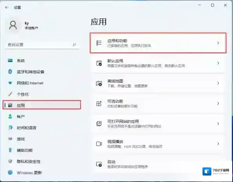This screenshot has width=233, height=182.
Task: Click the Windows 更新 refresh icon
Action: [x=10, y=173]
